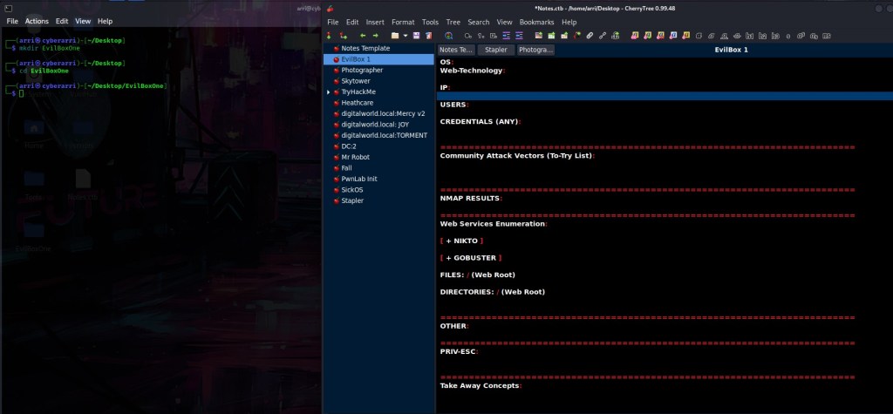Click the Save document floppy icon
The height and width of the screenshot is (414, 893).
tap(417, 36)
